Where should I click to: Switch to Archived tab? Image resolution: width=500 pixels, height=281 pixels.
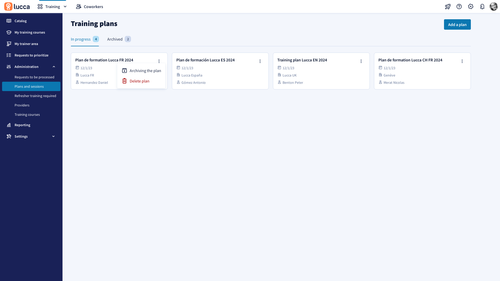[119, 39]
